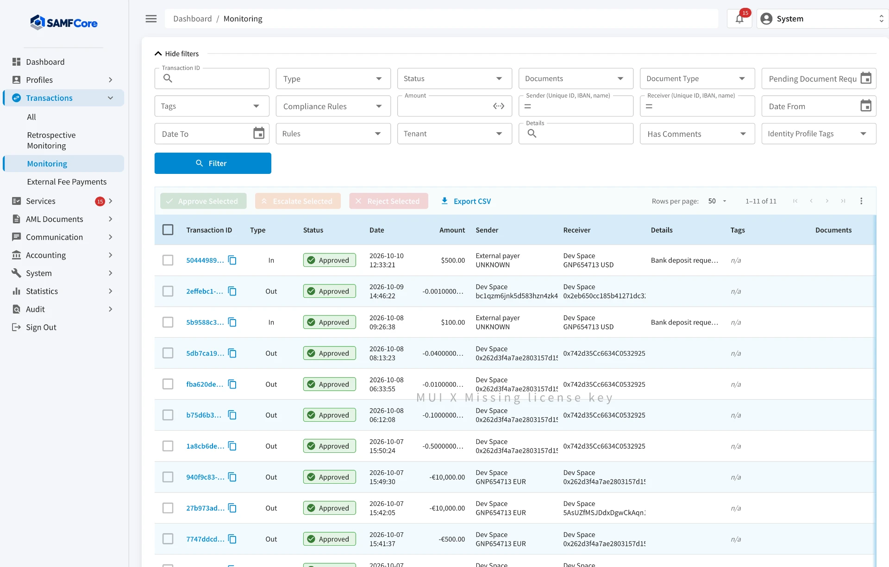
Task: Open the System user account selector
Action: tap(822, 18)
